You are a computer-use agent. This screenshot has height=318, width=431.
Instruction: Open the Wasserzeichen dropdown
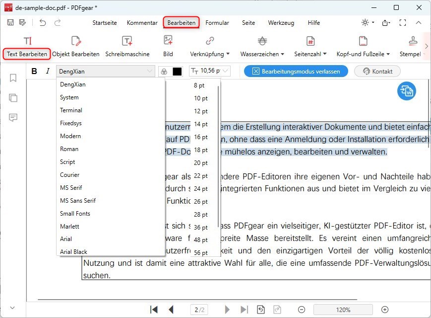tap(262, 48)
